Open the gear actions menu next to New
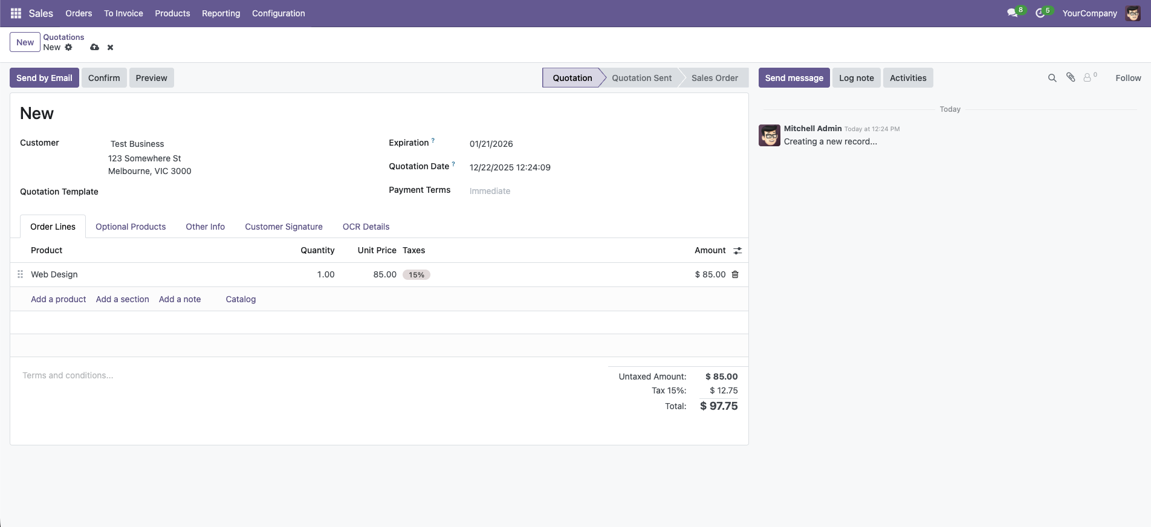The width and height of the screenshot is (1151, 527). (69, 47)
